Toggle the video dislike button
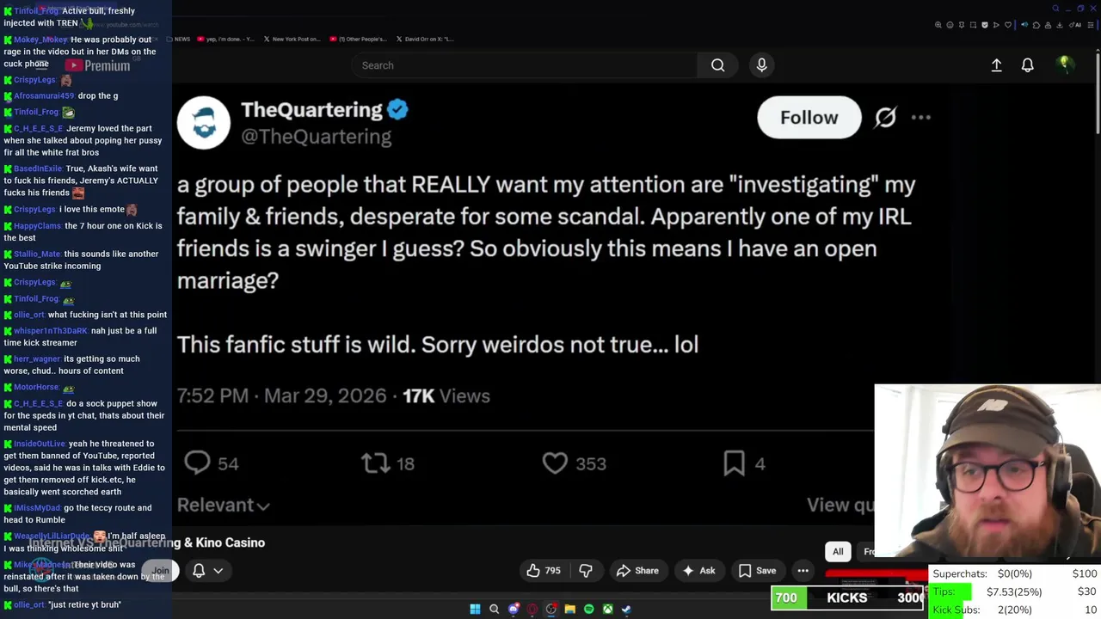The width and height of the screenshot is (1101, 619). (x=586, y=570)
